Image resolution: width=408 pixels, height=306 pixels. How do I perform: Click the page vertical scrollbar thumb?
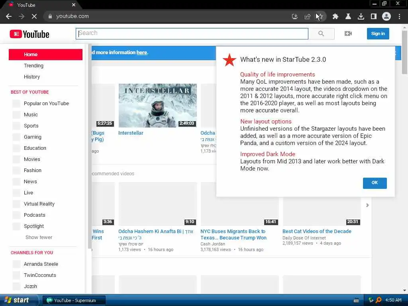coord(404,52)
